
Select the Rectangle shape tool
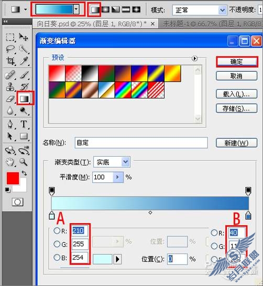(24, 136)
